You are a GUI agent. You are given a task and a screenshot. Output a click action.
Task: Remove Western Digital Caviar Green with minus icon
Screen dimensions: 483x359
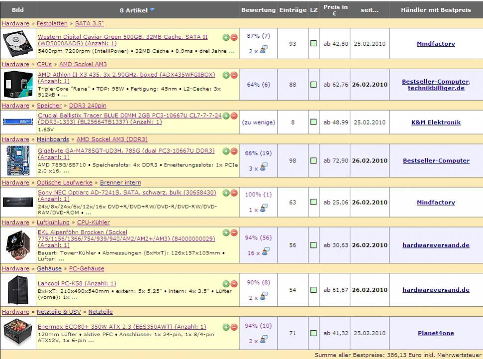click(234, 37)
